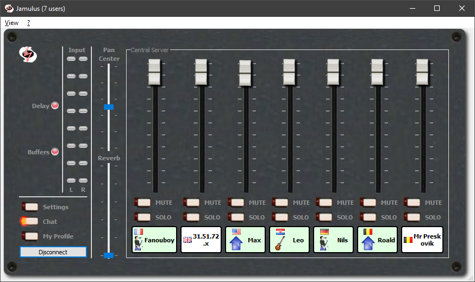This screenshot has width=475, height=282.
Task: Click the guitar icon on Leo's tag
Action: coord(280,243)
